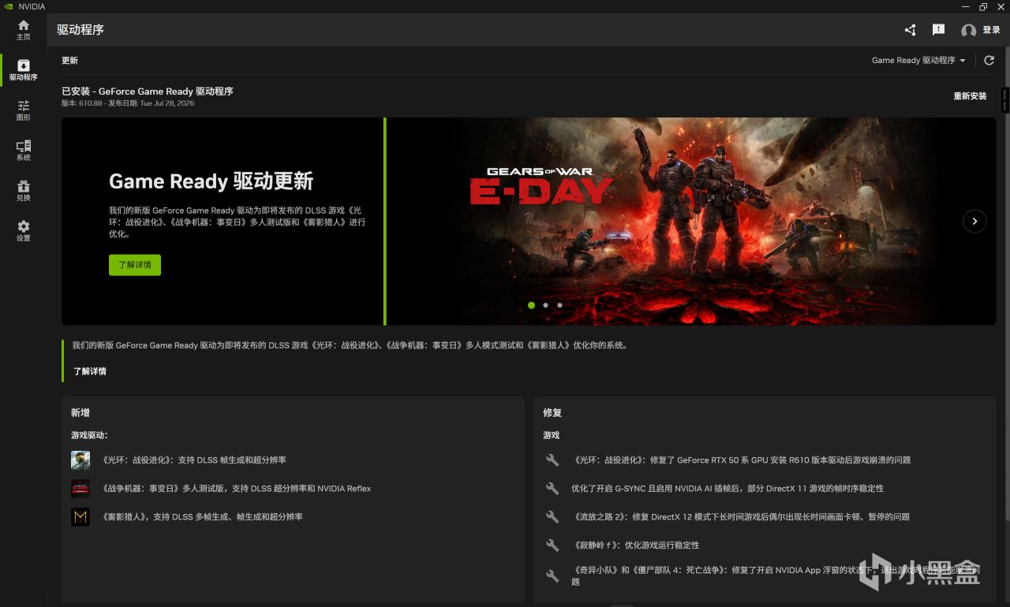Click the wrench icon beside 寂静岭 f fix

(x=552, y=546)
